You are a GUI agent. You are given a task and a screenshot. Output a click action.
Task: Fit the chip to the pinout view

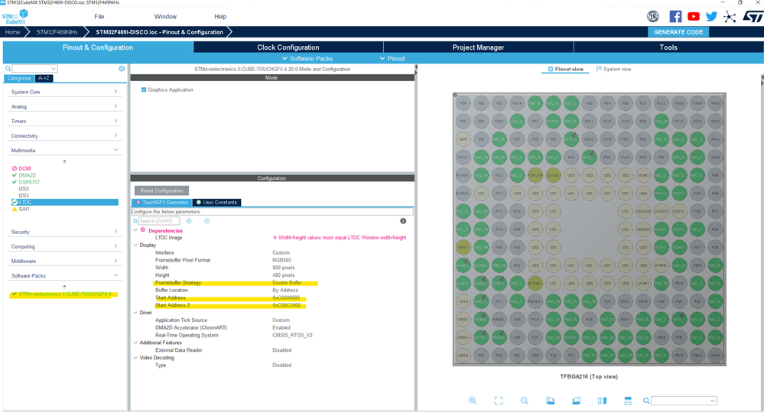tap(499, 400)
